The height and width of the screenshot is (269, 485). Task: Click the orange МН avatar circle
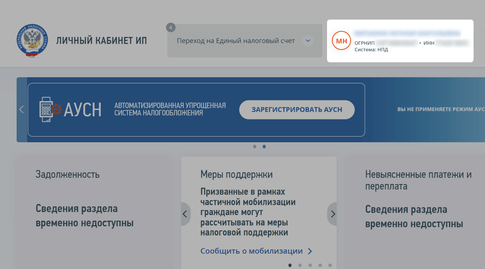(341, 41)
